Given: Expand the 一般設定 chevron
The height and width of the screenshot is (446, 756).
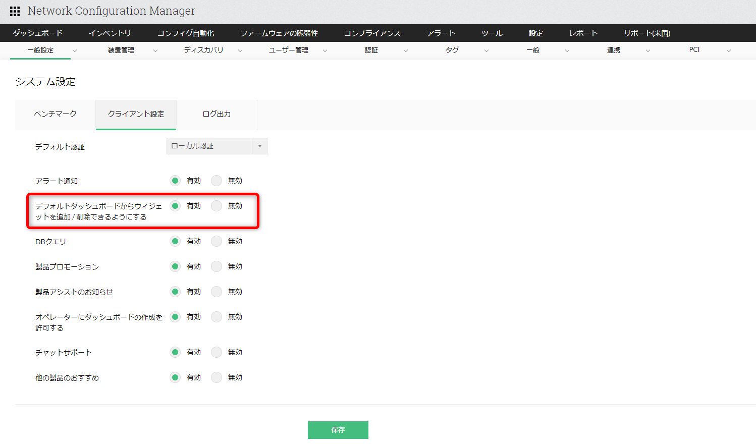Looking at the screenshot, I should coord(75,50).
